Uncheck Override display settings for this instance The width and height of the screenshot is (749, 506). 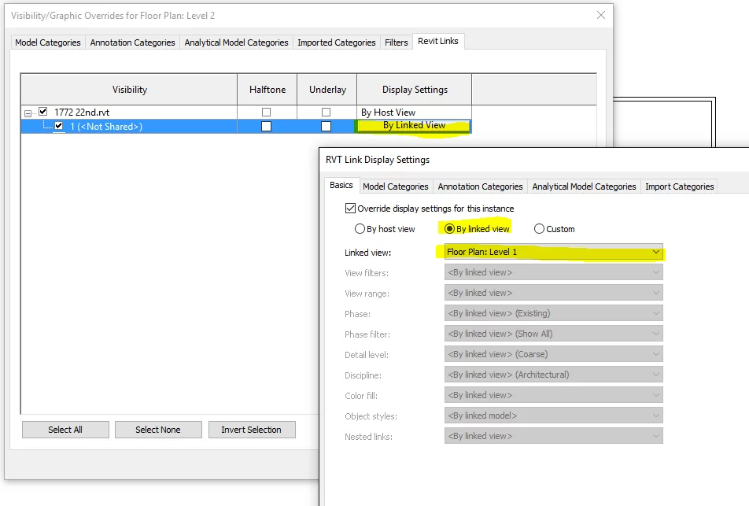(350, 209)
